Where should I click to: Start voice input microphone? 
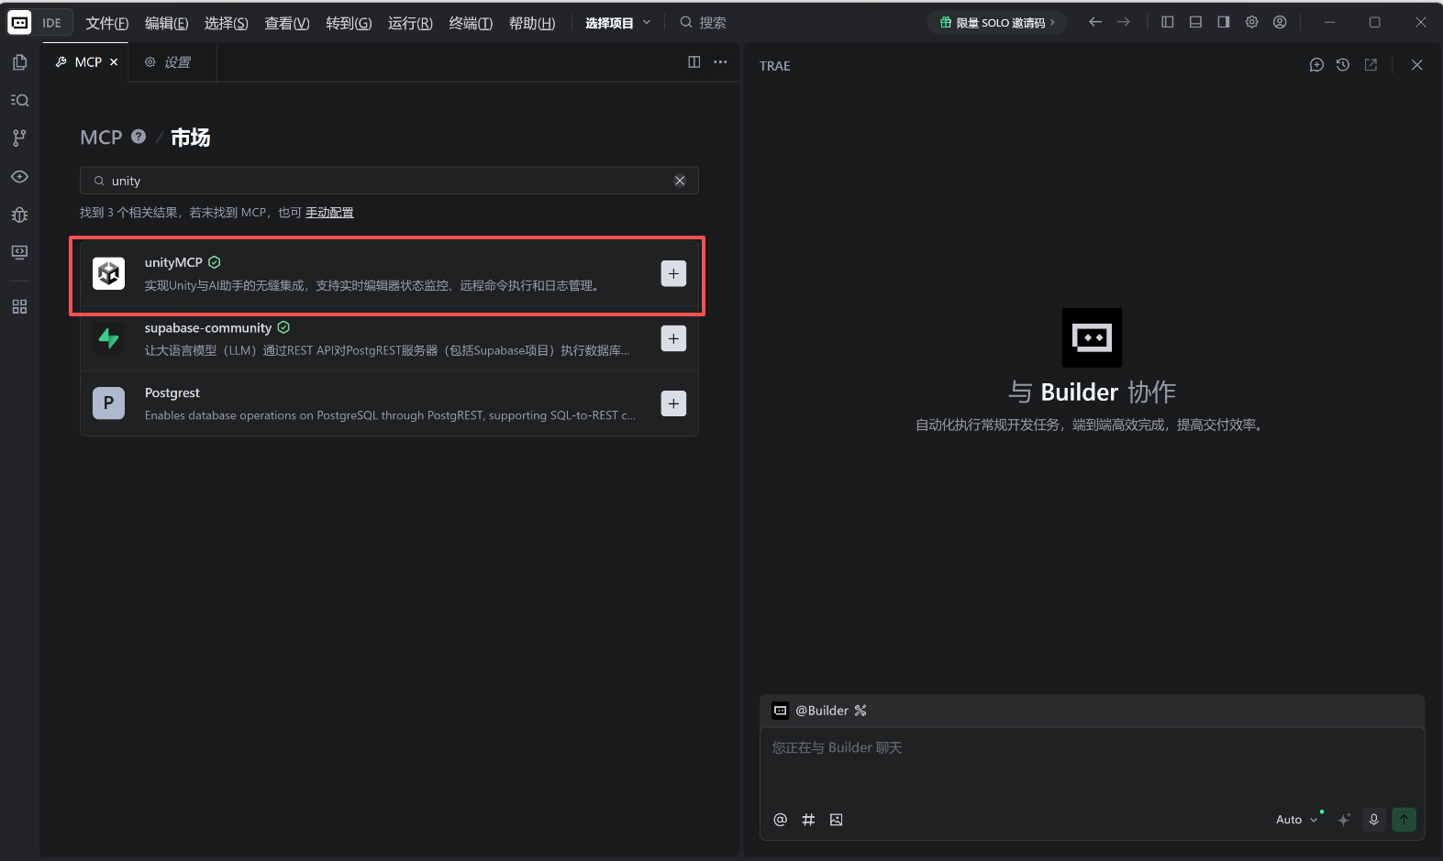(1373, 820)
